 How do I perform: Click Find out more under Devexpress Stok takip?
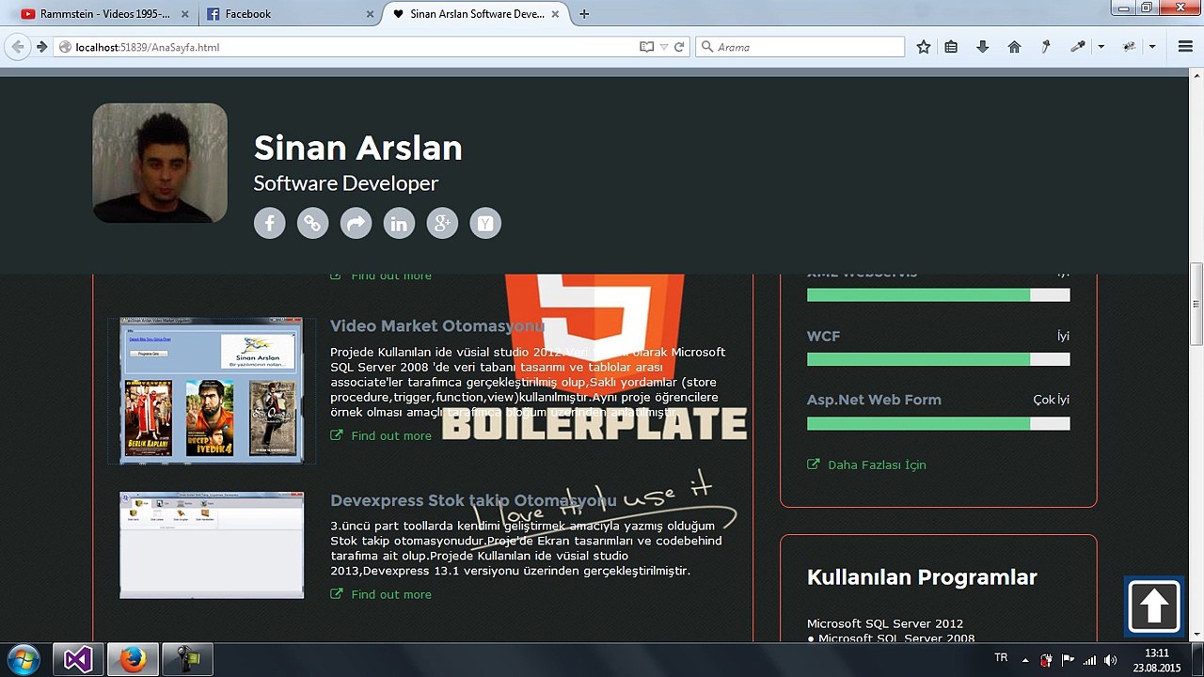tap(381, 594)
